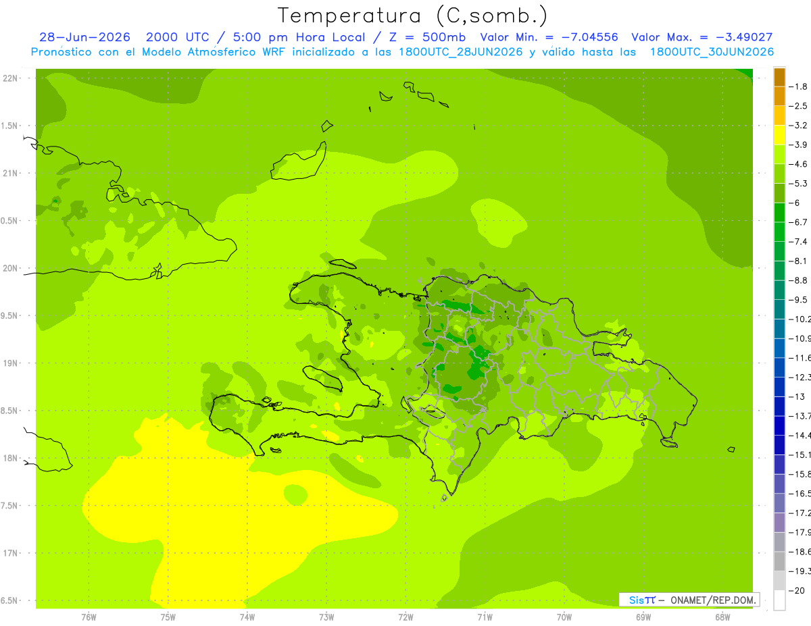
Task: Click the '-8.8' colorbar label
Action: tap(798, 280)
